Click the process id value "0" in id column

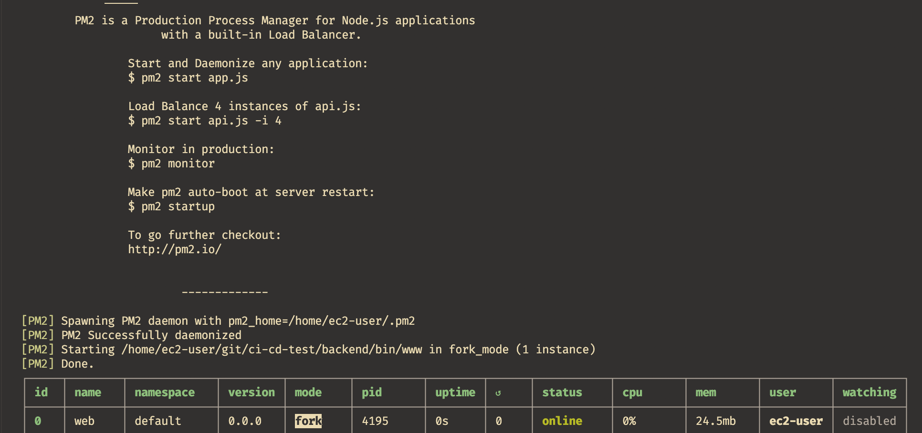[x=38, y=421]
